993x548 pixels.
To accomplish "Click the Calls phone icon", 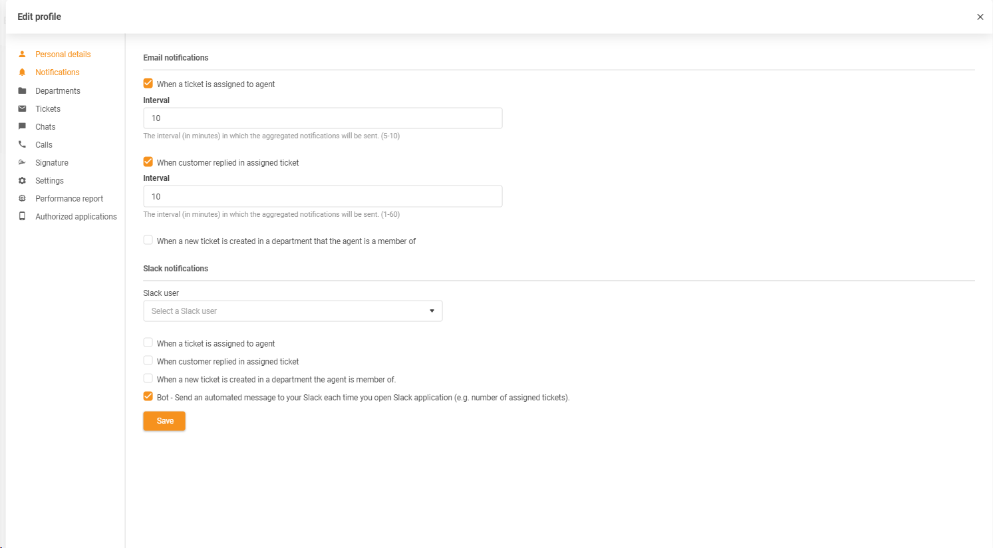I will click(22, 145).
